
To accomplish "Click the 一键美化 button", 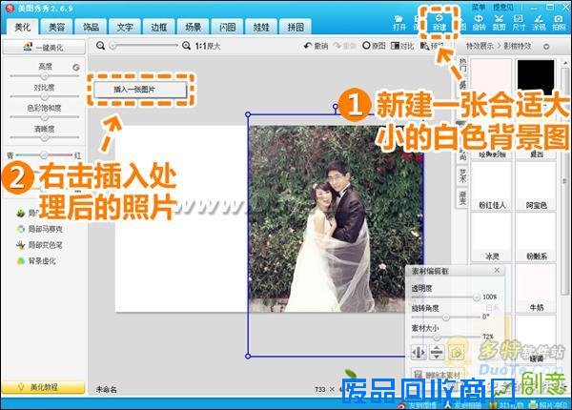I will [x=44, y=46].
